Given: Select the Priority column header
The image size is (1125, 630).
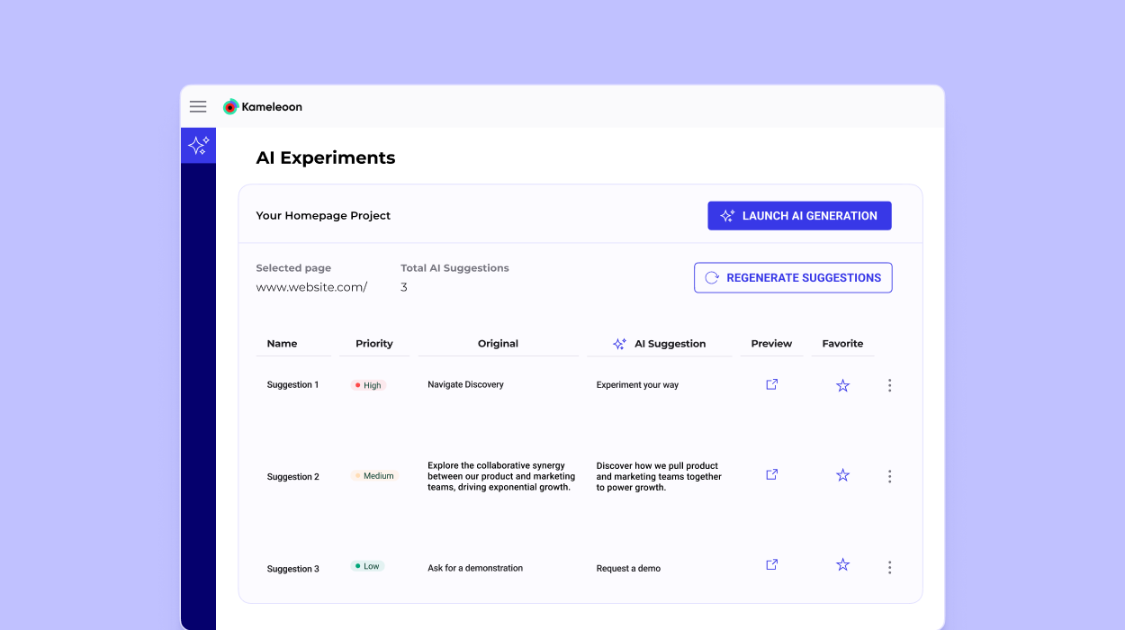Looking at the screenshot, I should 374,343.
